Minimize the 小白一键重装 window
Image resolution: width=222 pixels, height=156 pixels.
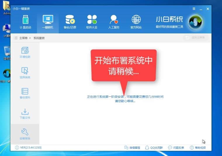point(201,9)
